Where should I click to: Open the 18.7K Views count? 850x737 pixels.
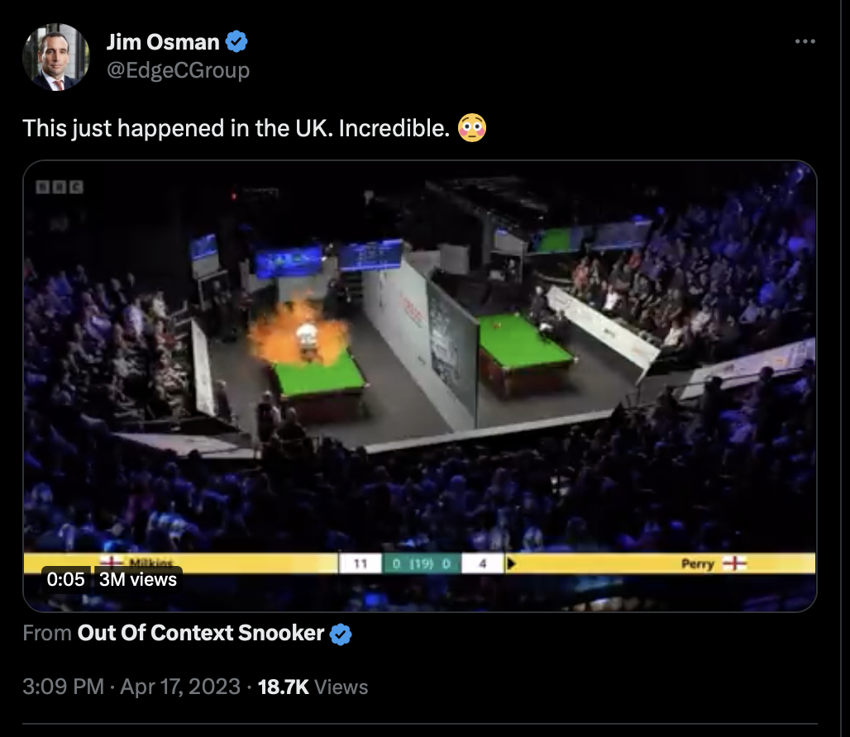[313, 687]
